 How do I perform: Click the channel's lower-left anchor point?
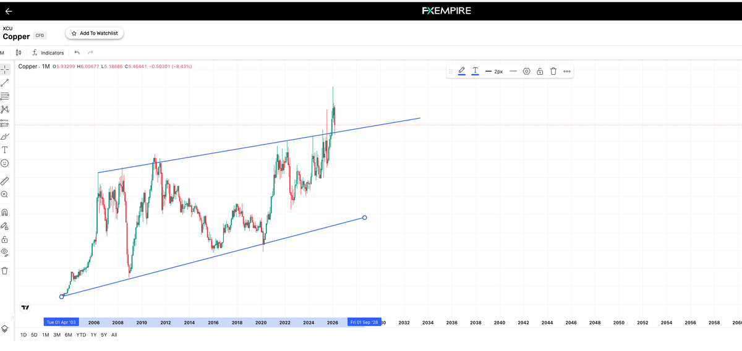click(61, 297)
